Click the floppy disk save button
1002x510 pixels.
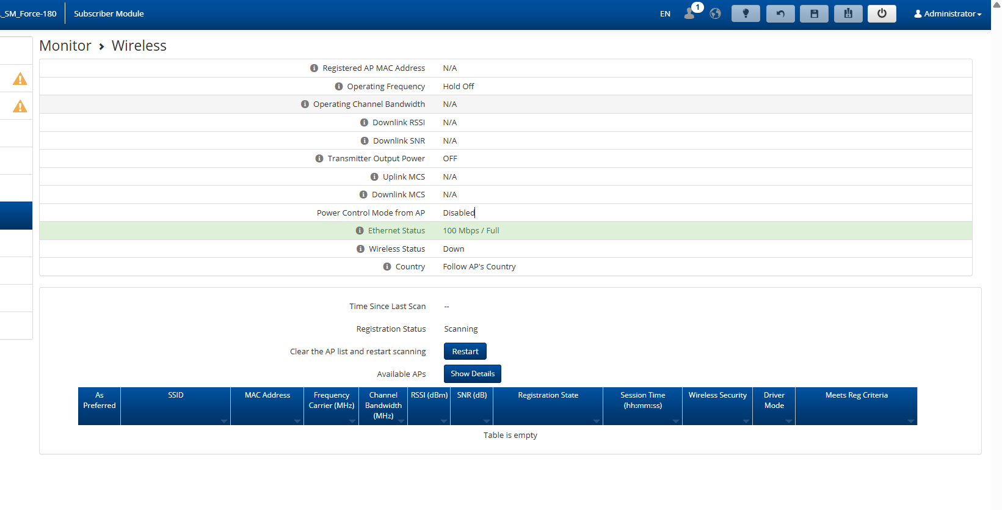coord(813,13)
